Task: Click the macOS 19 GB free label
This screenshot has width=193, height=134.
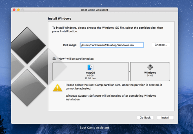Action: coord(90,78)
